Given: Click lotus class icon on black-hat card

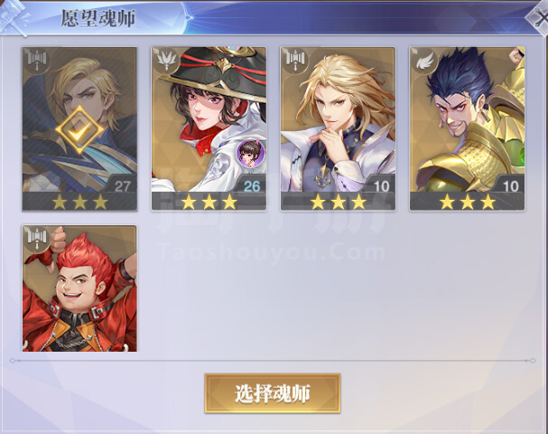Looking at the screenshot, I should pyautogui.click(x=166, y=61).
